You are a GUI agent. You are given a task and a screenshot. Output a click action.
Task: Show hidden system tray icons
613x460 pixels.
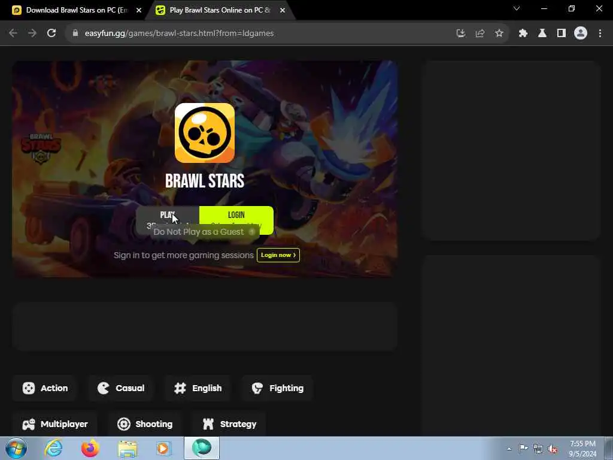coord(509,449)
